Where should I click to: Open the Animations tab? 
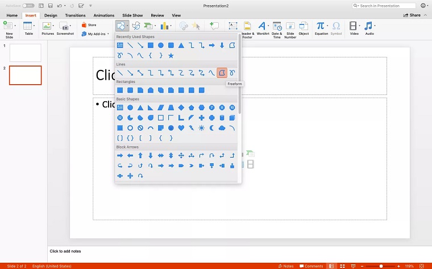click(x=104, y=15)
